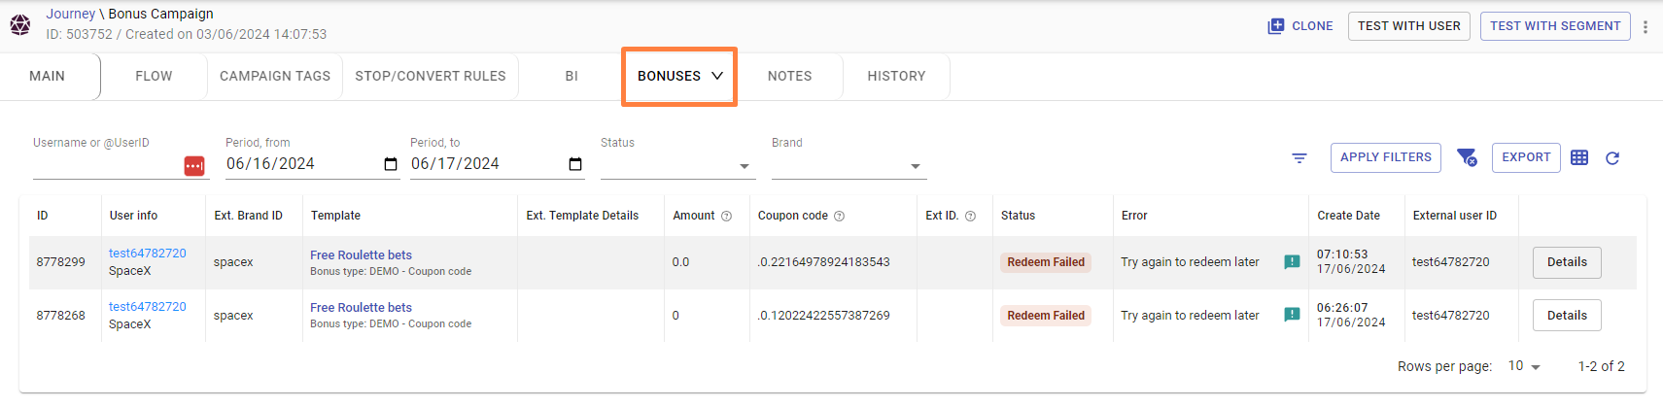Click error info icon for bonus 8778299
1663x407 pixels.
pyautogui.click(x=1292, y=262)
